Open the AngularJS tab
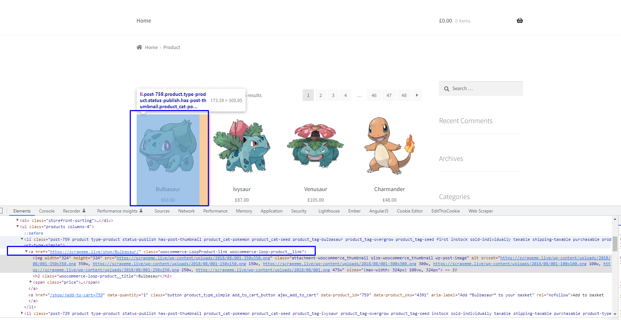This screenshot has height=320, width=621. 379,211
